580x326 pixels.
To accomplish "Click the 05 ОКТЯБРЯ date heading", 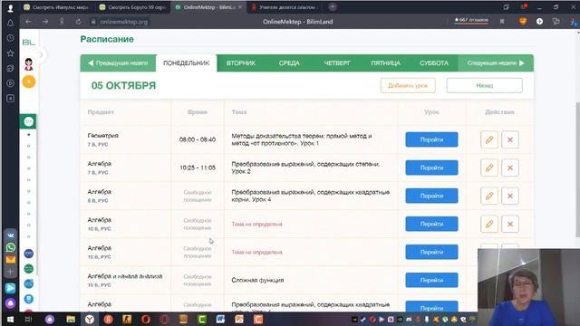I will pos(123,85).
